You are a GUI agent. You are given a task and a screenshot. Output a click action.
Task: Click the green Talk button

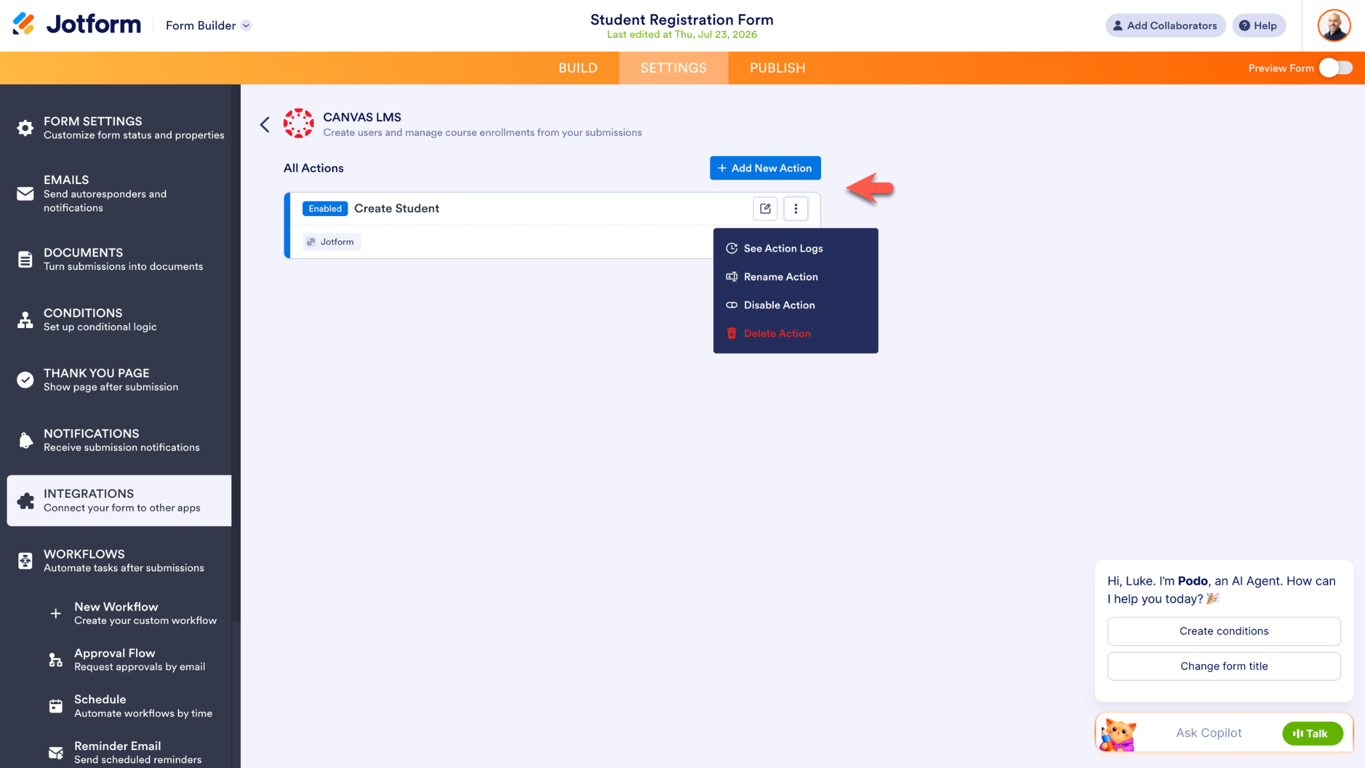(x=1312, y=733)
